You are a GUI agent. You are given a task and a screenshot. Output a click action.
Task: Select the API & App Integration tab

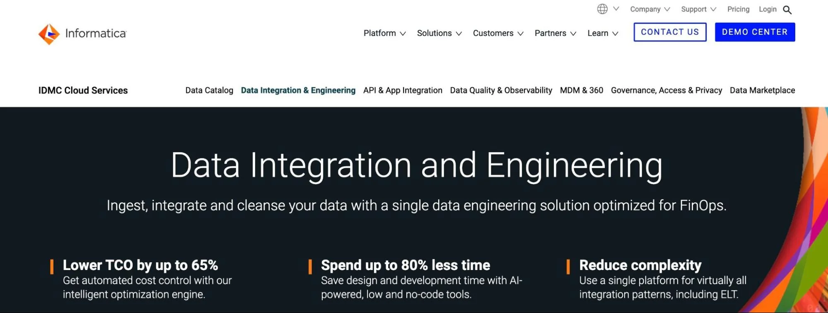tap(403, 90)
